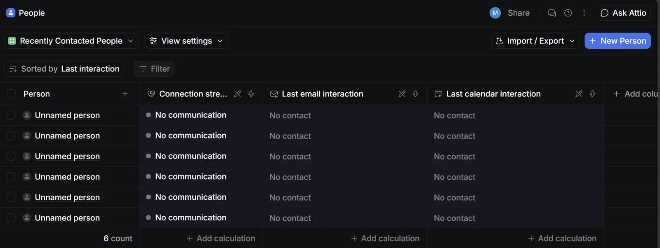Click the Add column button
660x248 pixels.
636,94
